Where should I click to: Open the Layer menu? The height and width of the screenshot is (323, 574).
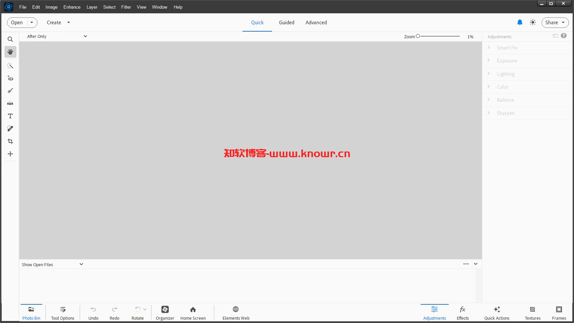click(x=92, y=7)
